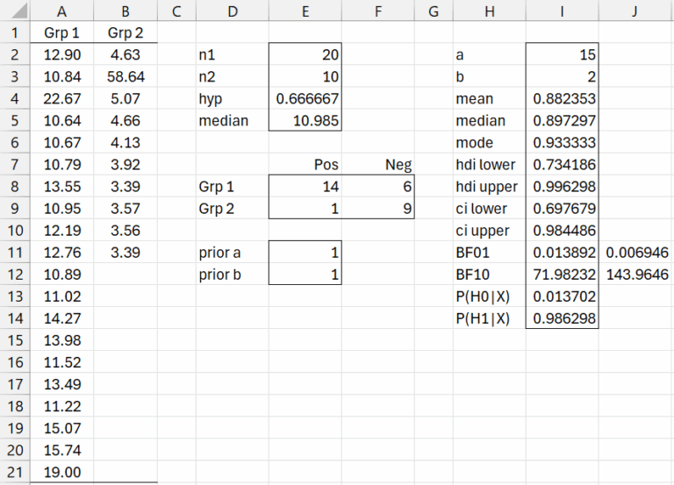
Task: Select the prior b value cell
Action: point(305,275)
